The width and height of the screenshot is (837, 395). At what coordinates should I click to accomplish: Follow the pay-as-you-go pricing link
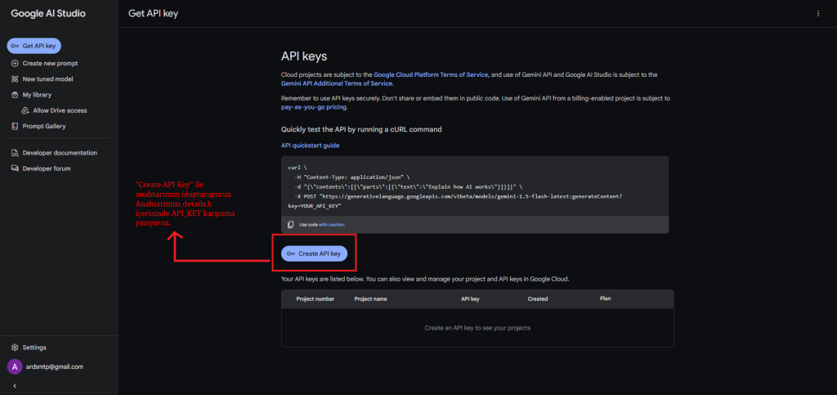(313, 107)
